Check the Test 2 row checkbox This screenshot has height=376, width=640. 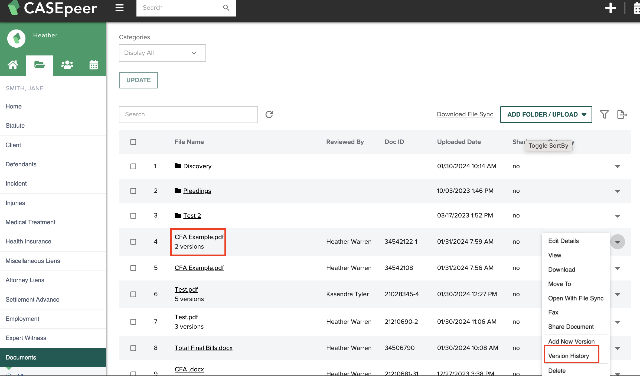133,216
